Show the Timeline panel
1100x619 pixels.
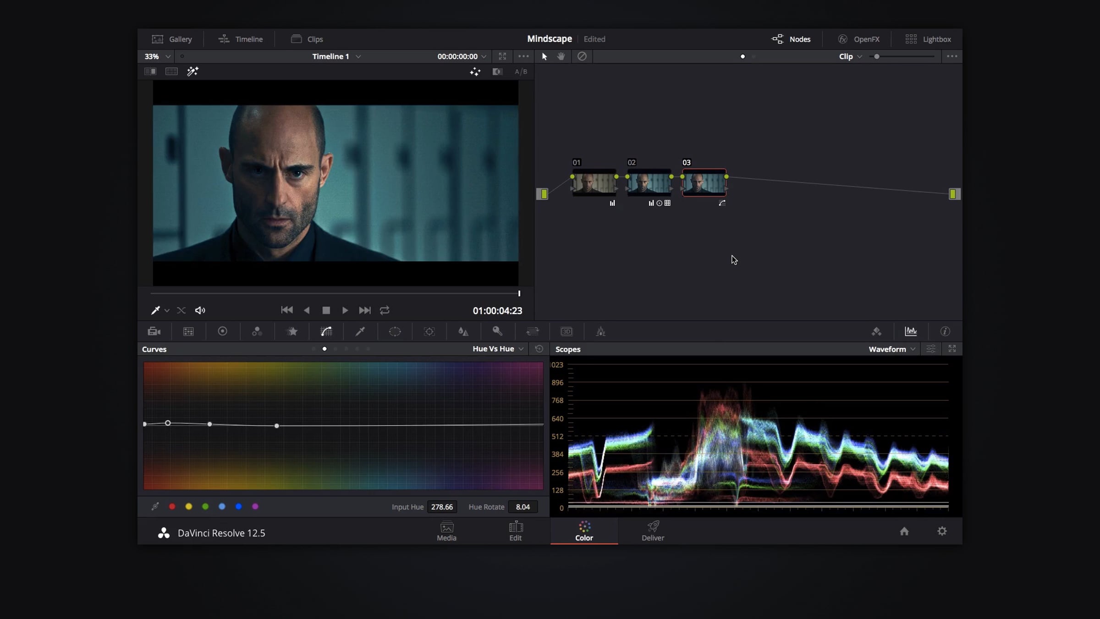coord(241,39)
